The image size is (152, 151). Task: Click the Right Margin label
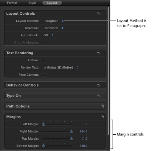[29, 131]
